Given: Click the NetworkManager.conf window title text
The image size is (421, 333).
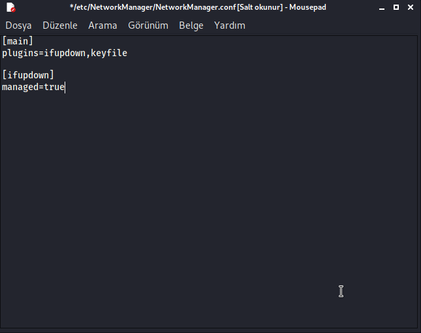Looking at the screenshot, I should [x=199, y=7].
